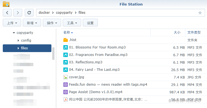Click music icon of 04. Fairy Land
The height and width of the screenshot is (108, 207).
coord(66,70)
